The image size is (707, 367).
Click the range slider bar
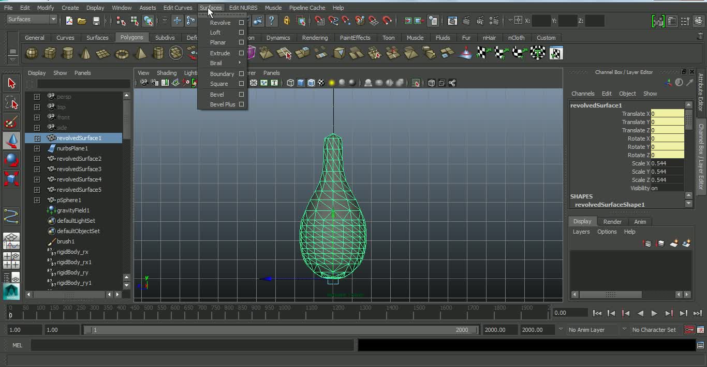(x=281, y=330)
